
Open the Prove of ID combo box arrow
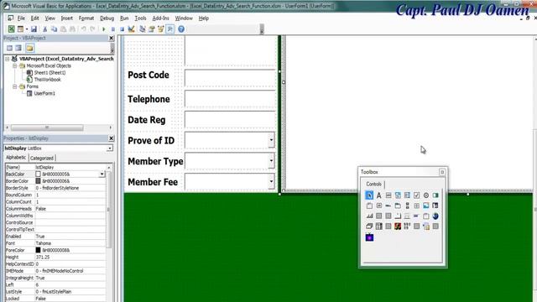point(271,140)
